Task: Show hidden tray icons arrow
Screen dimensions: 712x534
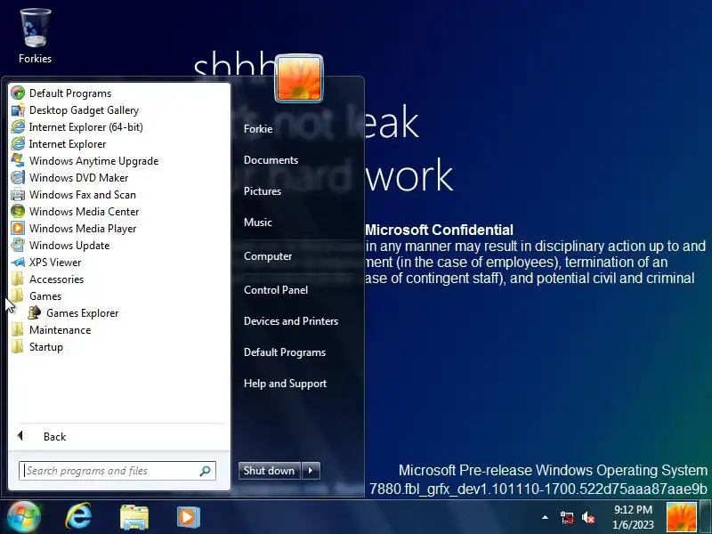Action: click(545, 517)
